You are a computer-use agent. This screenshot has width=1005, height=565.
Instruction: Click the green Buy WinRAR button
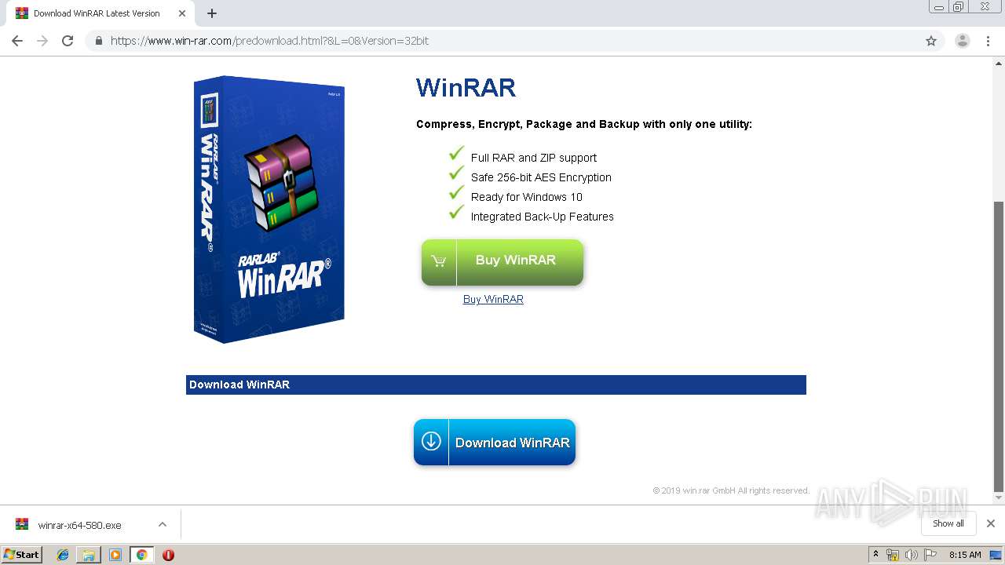[502, 262]
